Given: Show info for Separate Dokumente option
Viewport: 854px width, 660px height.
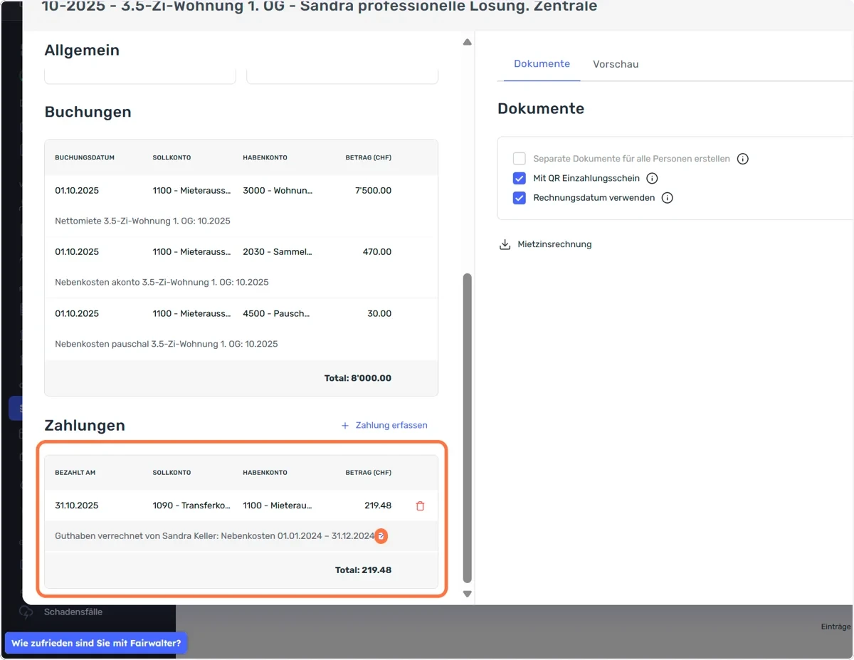Looking at the screenshot, I should [742, 159].
